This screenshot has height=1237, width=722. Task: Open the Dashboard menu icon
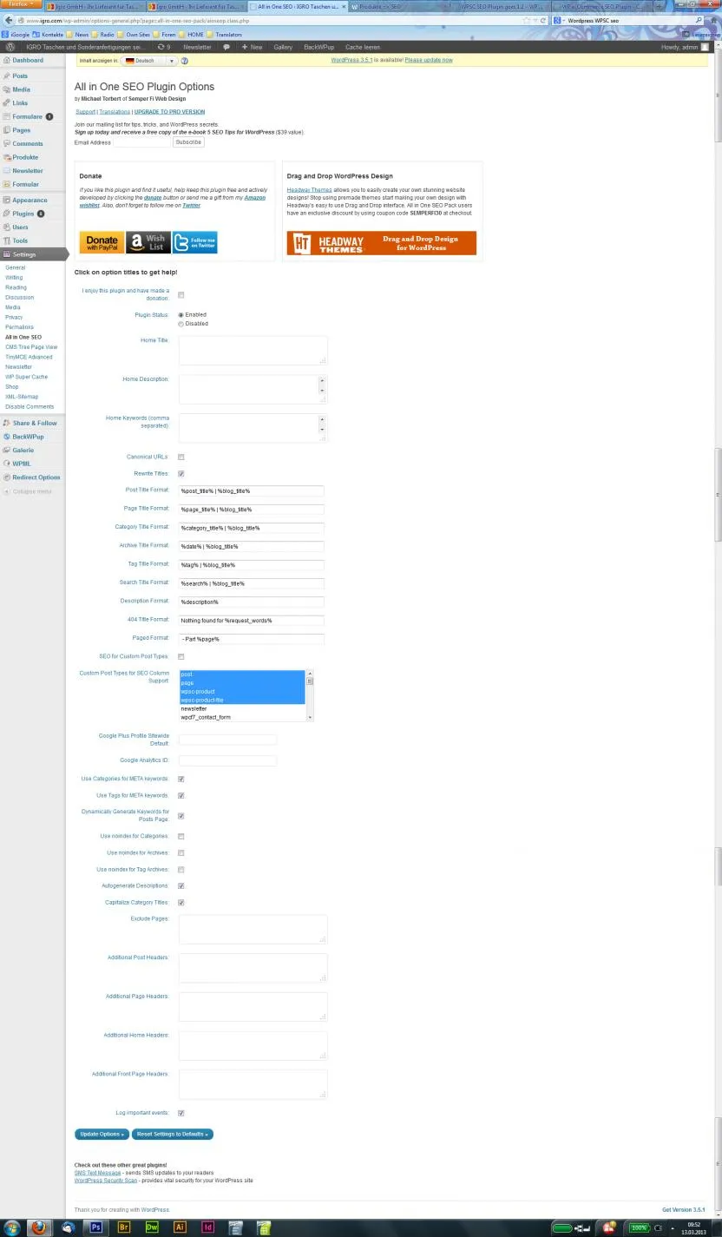coord(6,60)
